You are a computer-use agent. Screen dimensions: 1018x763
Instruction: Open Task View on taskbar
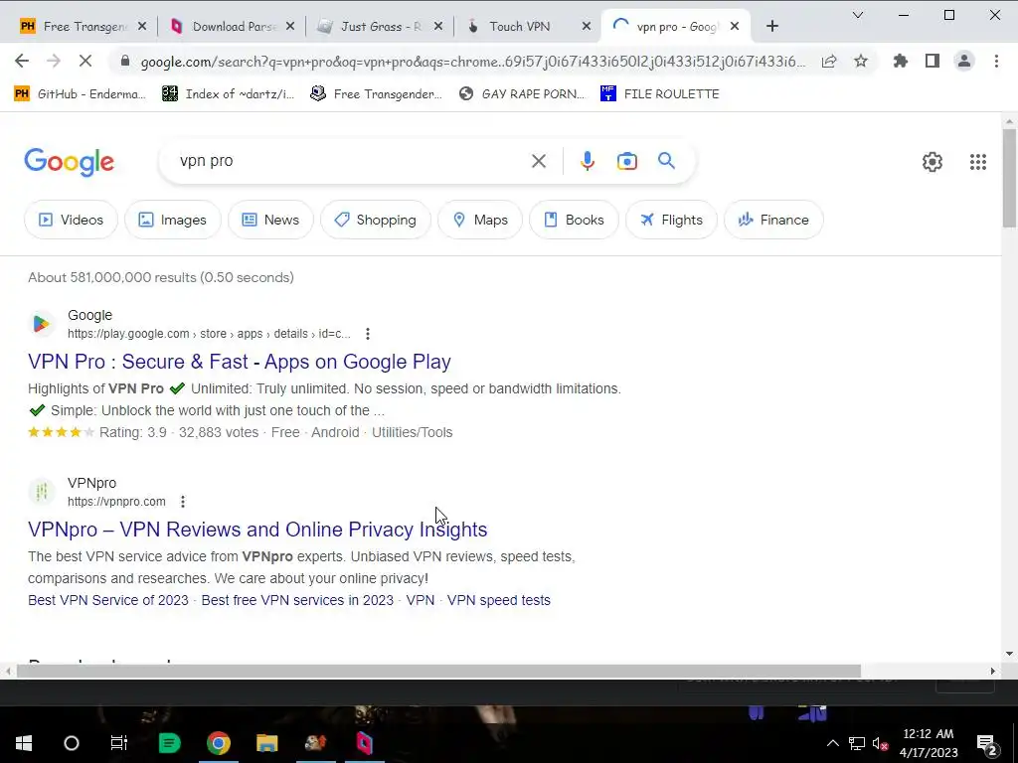coord(119,743)
